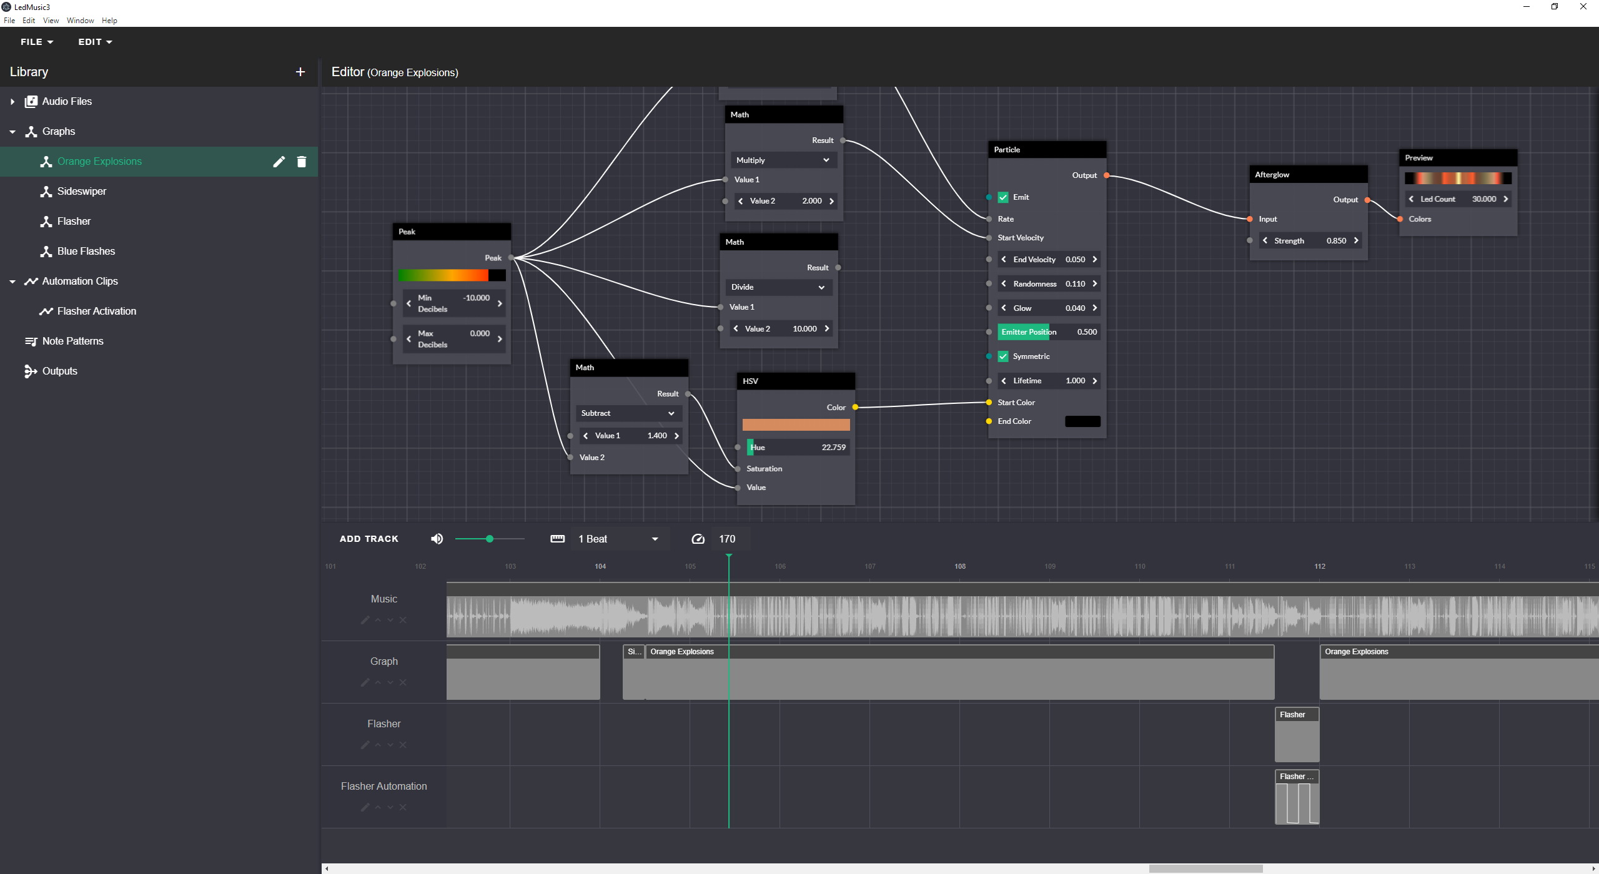Click the tempo speedometer icon
The width and height of the screenshot is (1599, 874).
pyautogui.click(x=698, y=539)
